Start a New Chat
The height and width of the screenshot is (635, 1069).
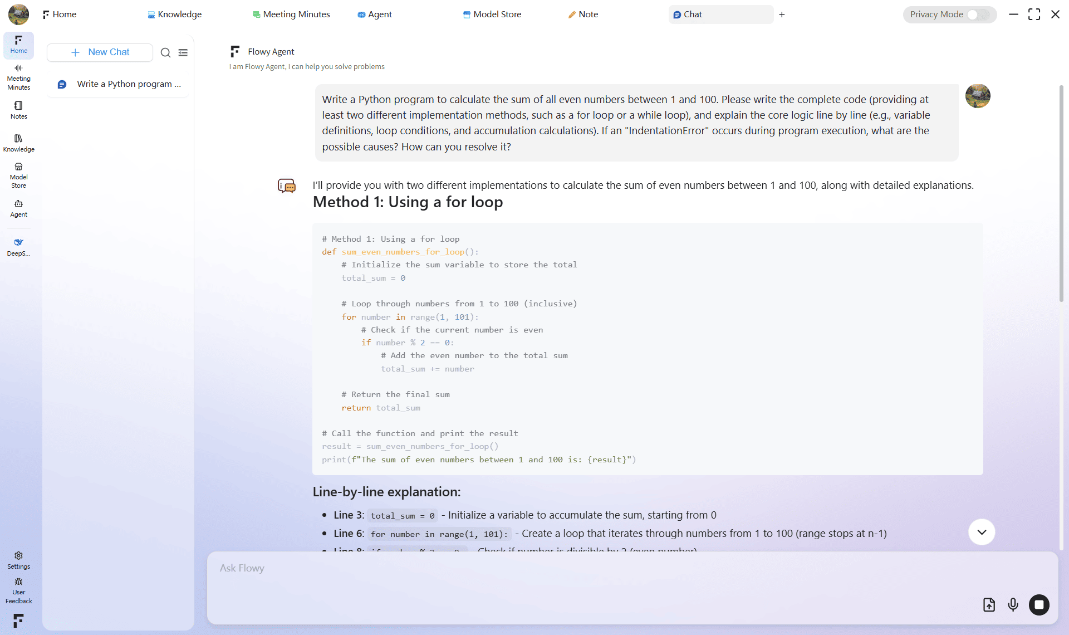click(x=100, y=52)
